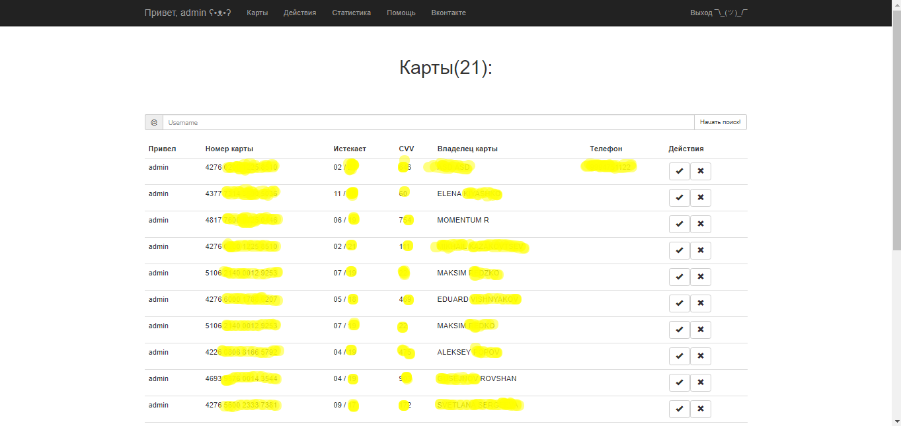This screenshot has height=426, width=901.
Task: Open the Помощь navigation link
Action: point(401,13)
